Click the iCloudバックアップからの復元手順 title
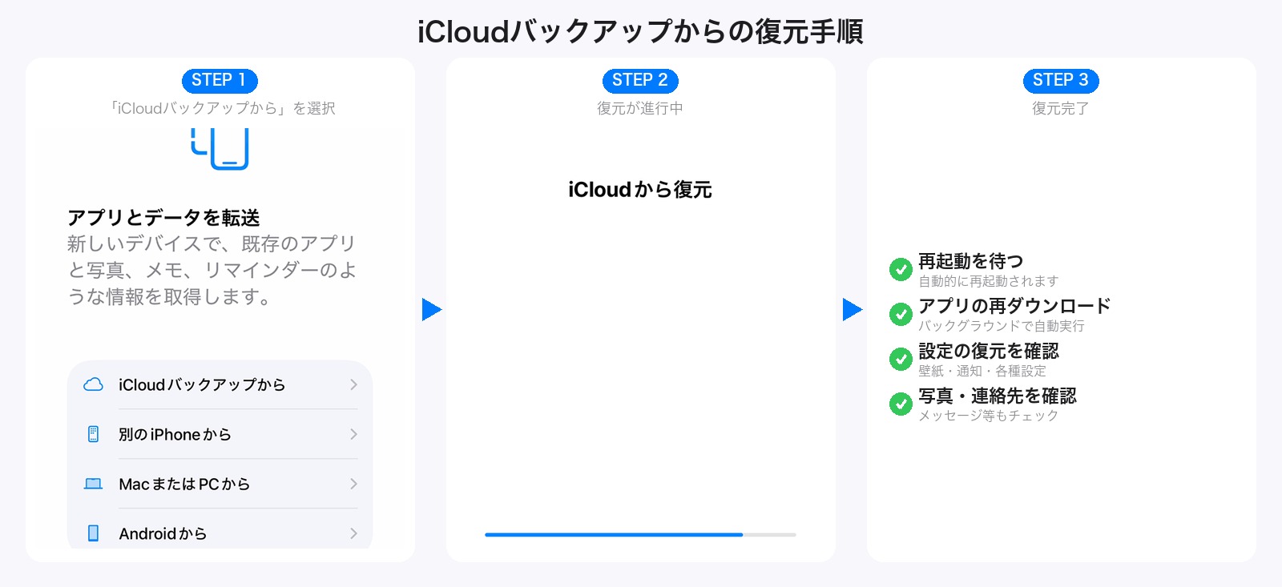The height and width of the screenshot is (587, 1282). coord(640,32)
